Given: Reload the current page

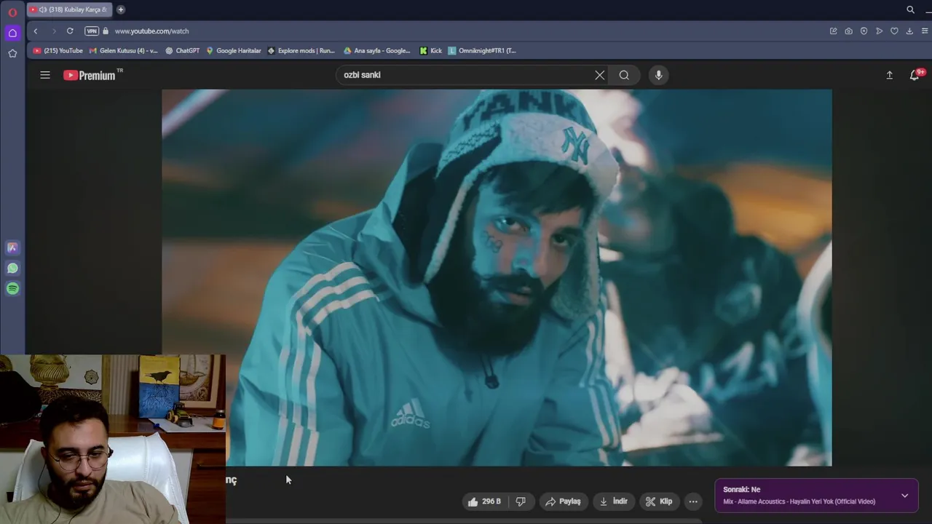Looking at the screenshot, I should click(70, 31).
